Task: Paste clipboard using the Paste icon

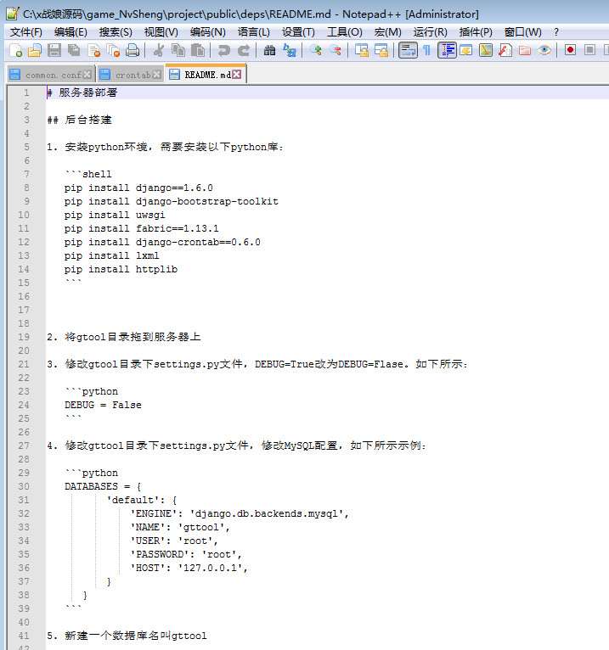Action: 198,51
